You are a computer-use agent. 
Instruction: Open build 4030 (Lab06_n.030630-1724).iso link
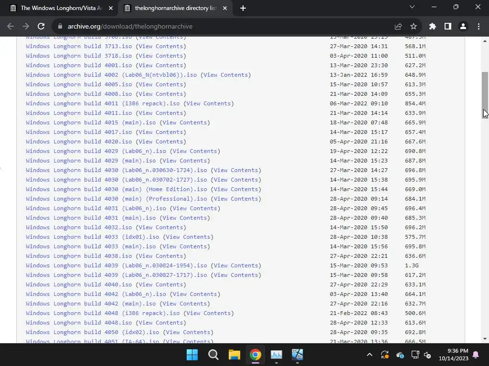click(117, 170)
